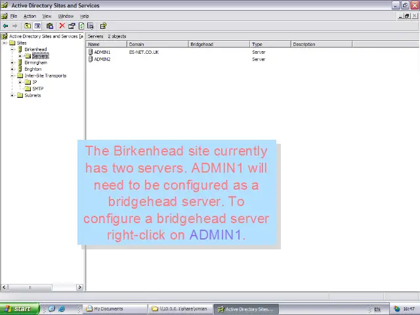Image resolution: width=420 pixels, height=315 pixels.
Task: Click the Paste clipboard toolbar icon
Action: click(50, 26)
